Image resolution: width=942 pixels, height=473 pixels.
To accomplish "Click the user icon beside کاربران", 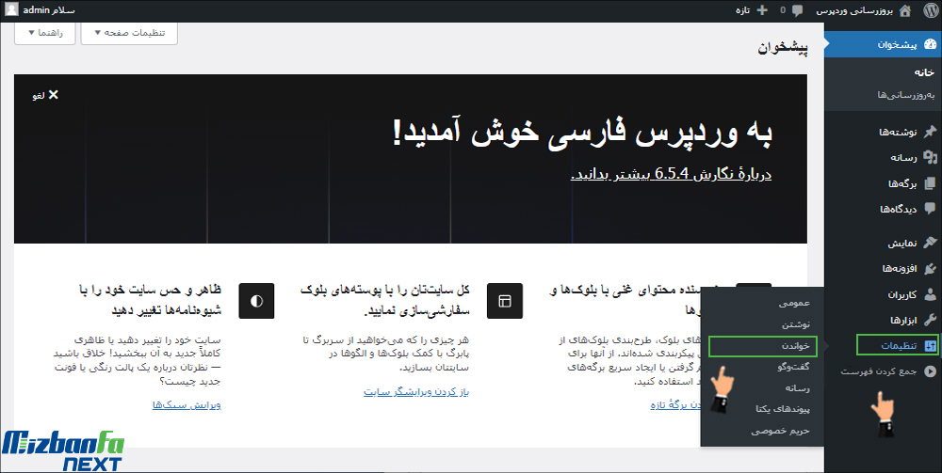I will [x=930, y=294].
